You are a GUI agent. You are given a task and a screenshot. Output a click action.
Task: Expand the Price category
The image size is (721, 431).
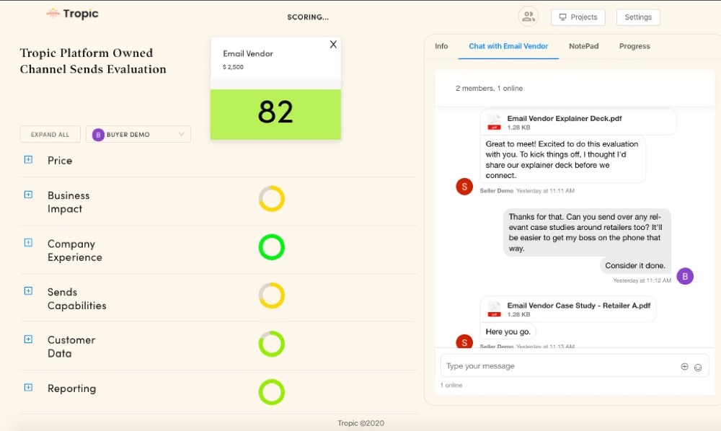pos(28,160)
